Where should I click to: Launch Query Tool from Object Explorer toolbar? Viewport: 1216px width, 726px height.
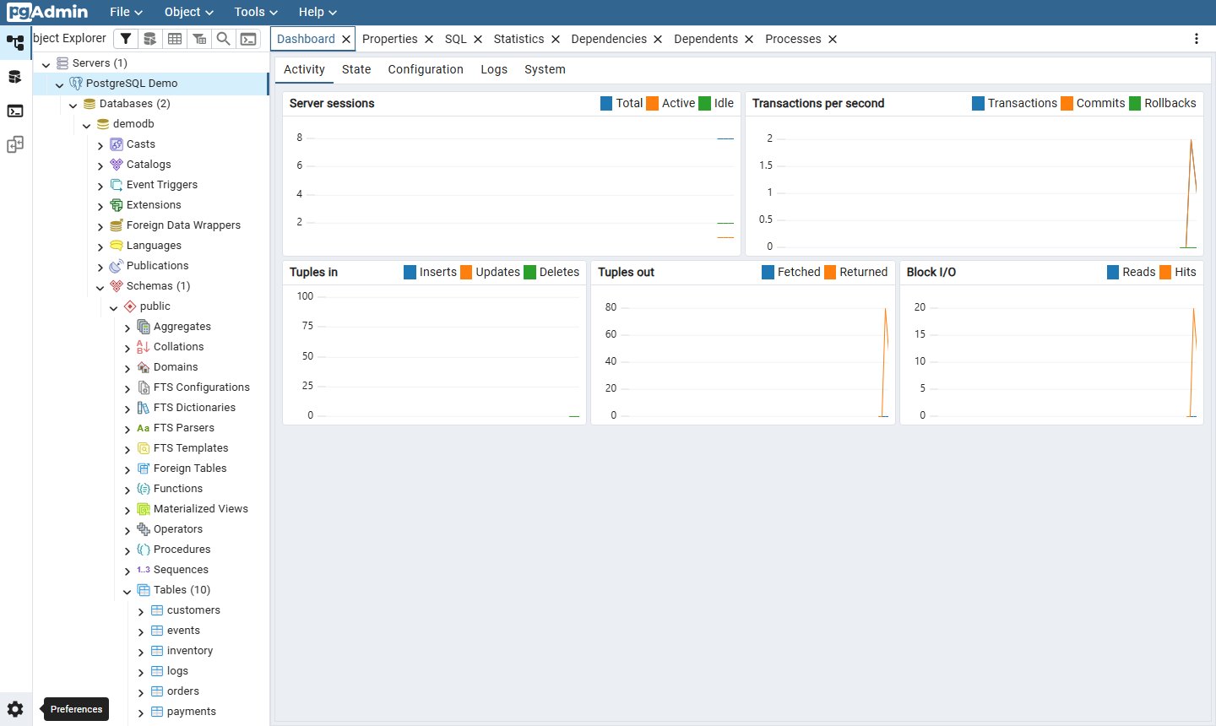click(x=149, y=39)
